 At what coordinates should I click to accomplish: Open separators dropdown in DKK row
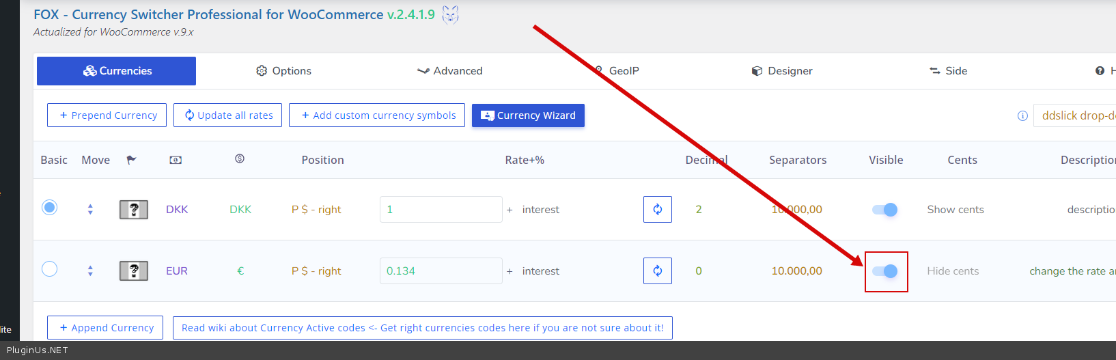(x=797, y=210)
